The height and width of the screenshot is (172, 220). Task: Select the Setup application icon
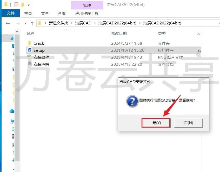click(x=29, y=50)
